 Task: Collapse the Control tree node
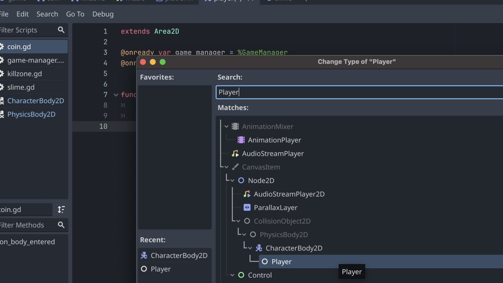click(x=232, y=275)
